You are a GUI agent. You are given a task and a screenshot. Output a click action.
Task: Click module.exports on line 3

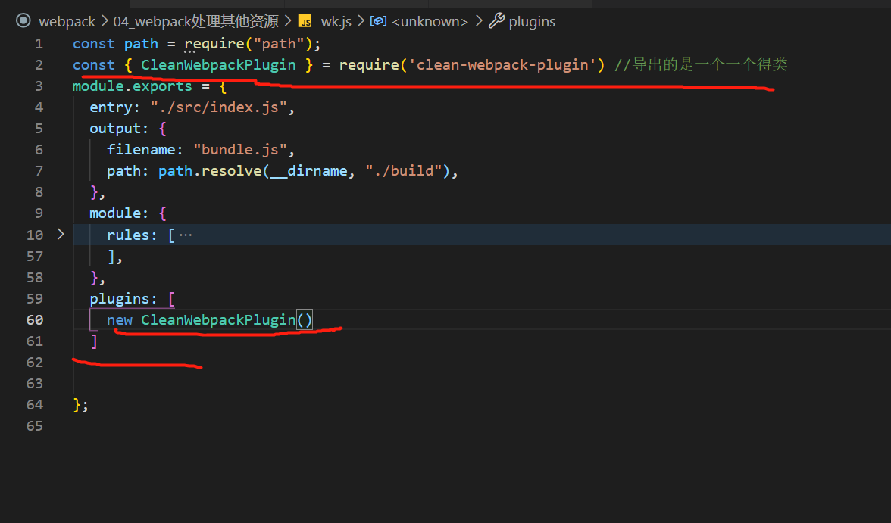(x=131, y=86)
